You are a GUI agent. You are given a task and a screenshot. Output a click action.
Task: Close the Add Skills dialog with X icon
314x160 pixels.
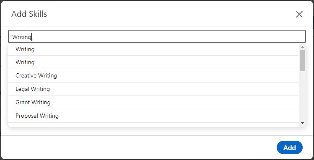(299, 14)
